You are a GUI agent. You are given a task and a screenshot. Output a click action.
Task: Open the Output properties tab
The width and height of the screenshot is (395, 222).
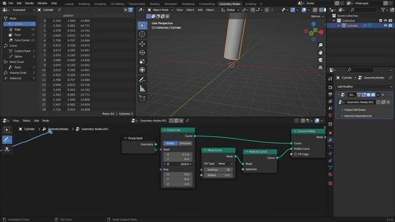(330, 94)
